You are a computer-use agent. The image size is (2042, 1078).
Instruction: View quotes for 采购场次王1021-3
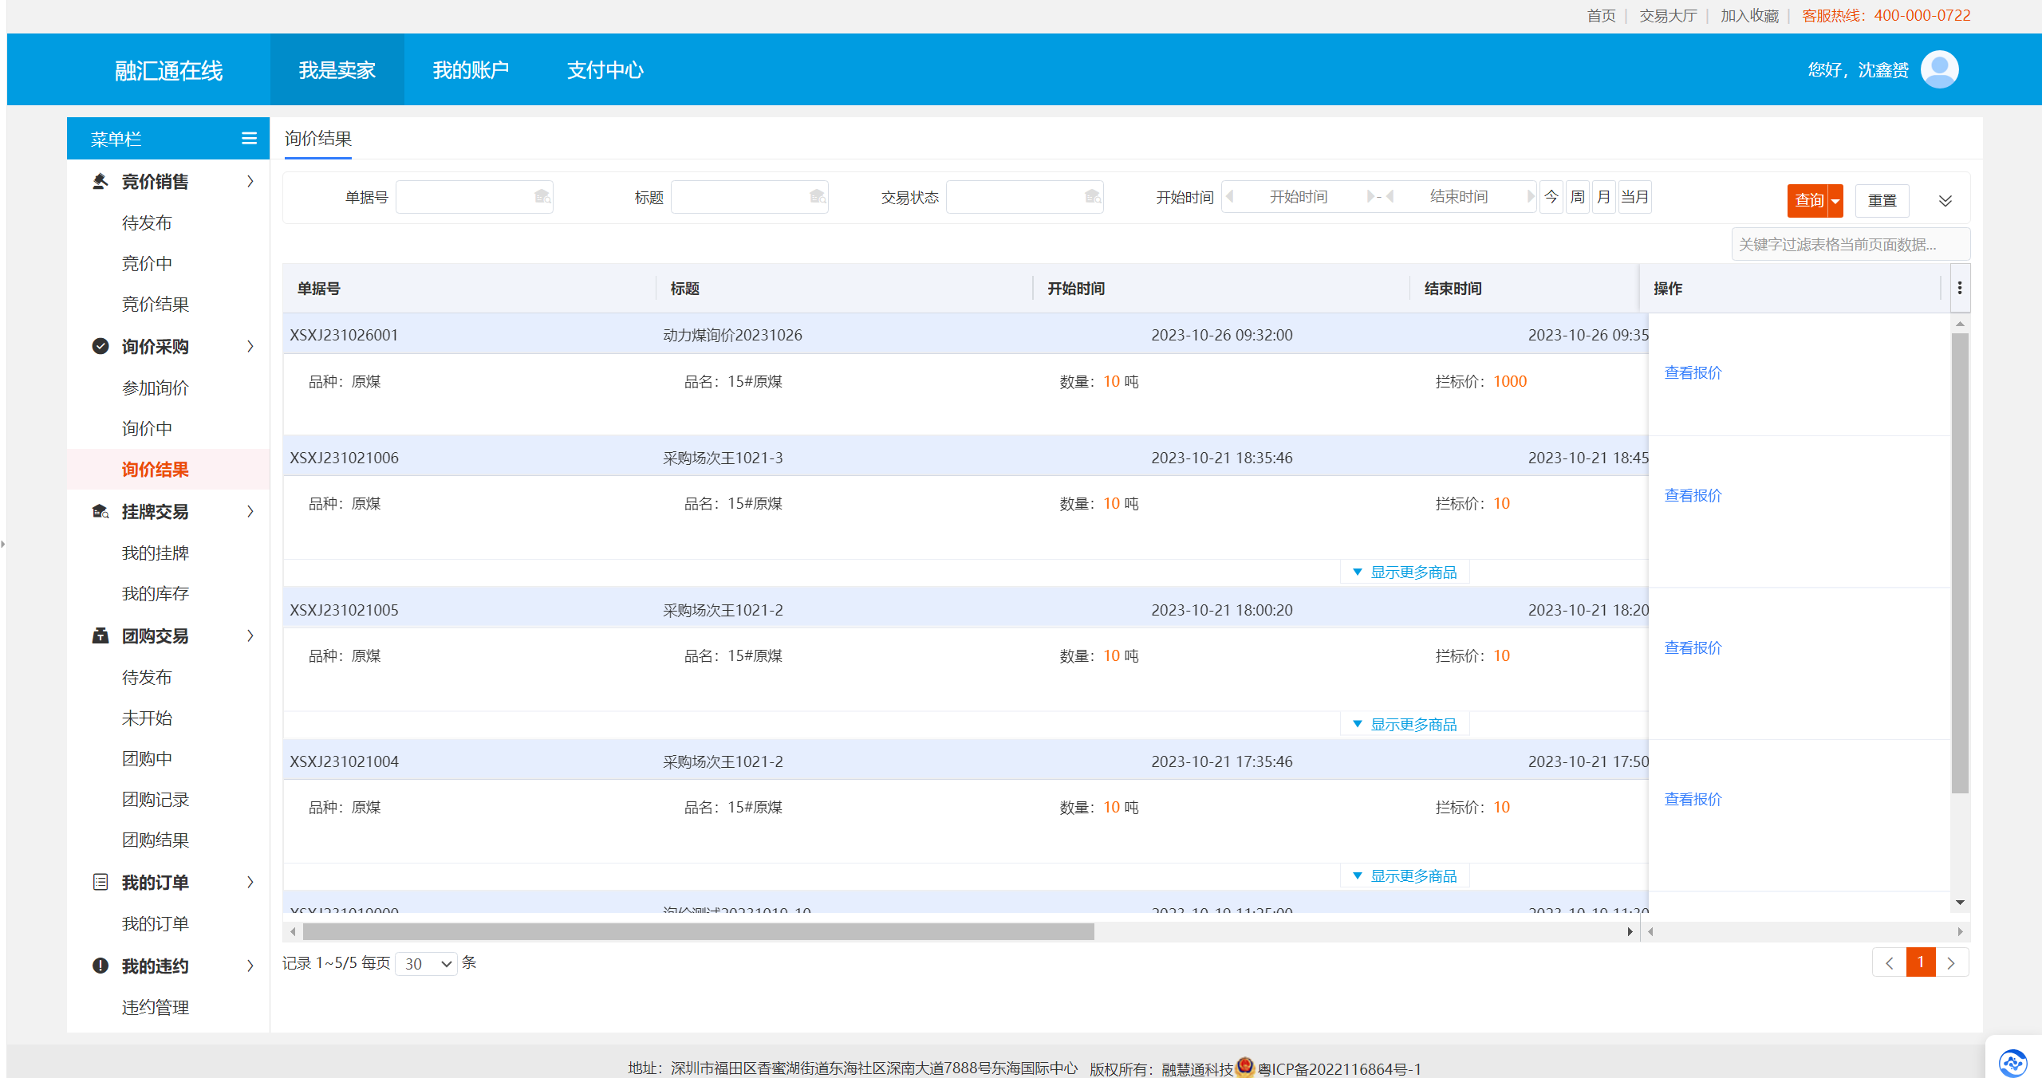1693,495
